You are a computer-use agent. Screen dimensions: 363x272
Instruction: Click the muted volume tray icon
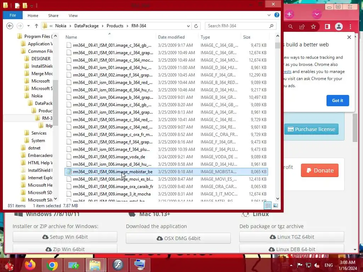(x=317, y=265)
